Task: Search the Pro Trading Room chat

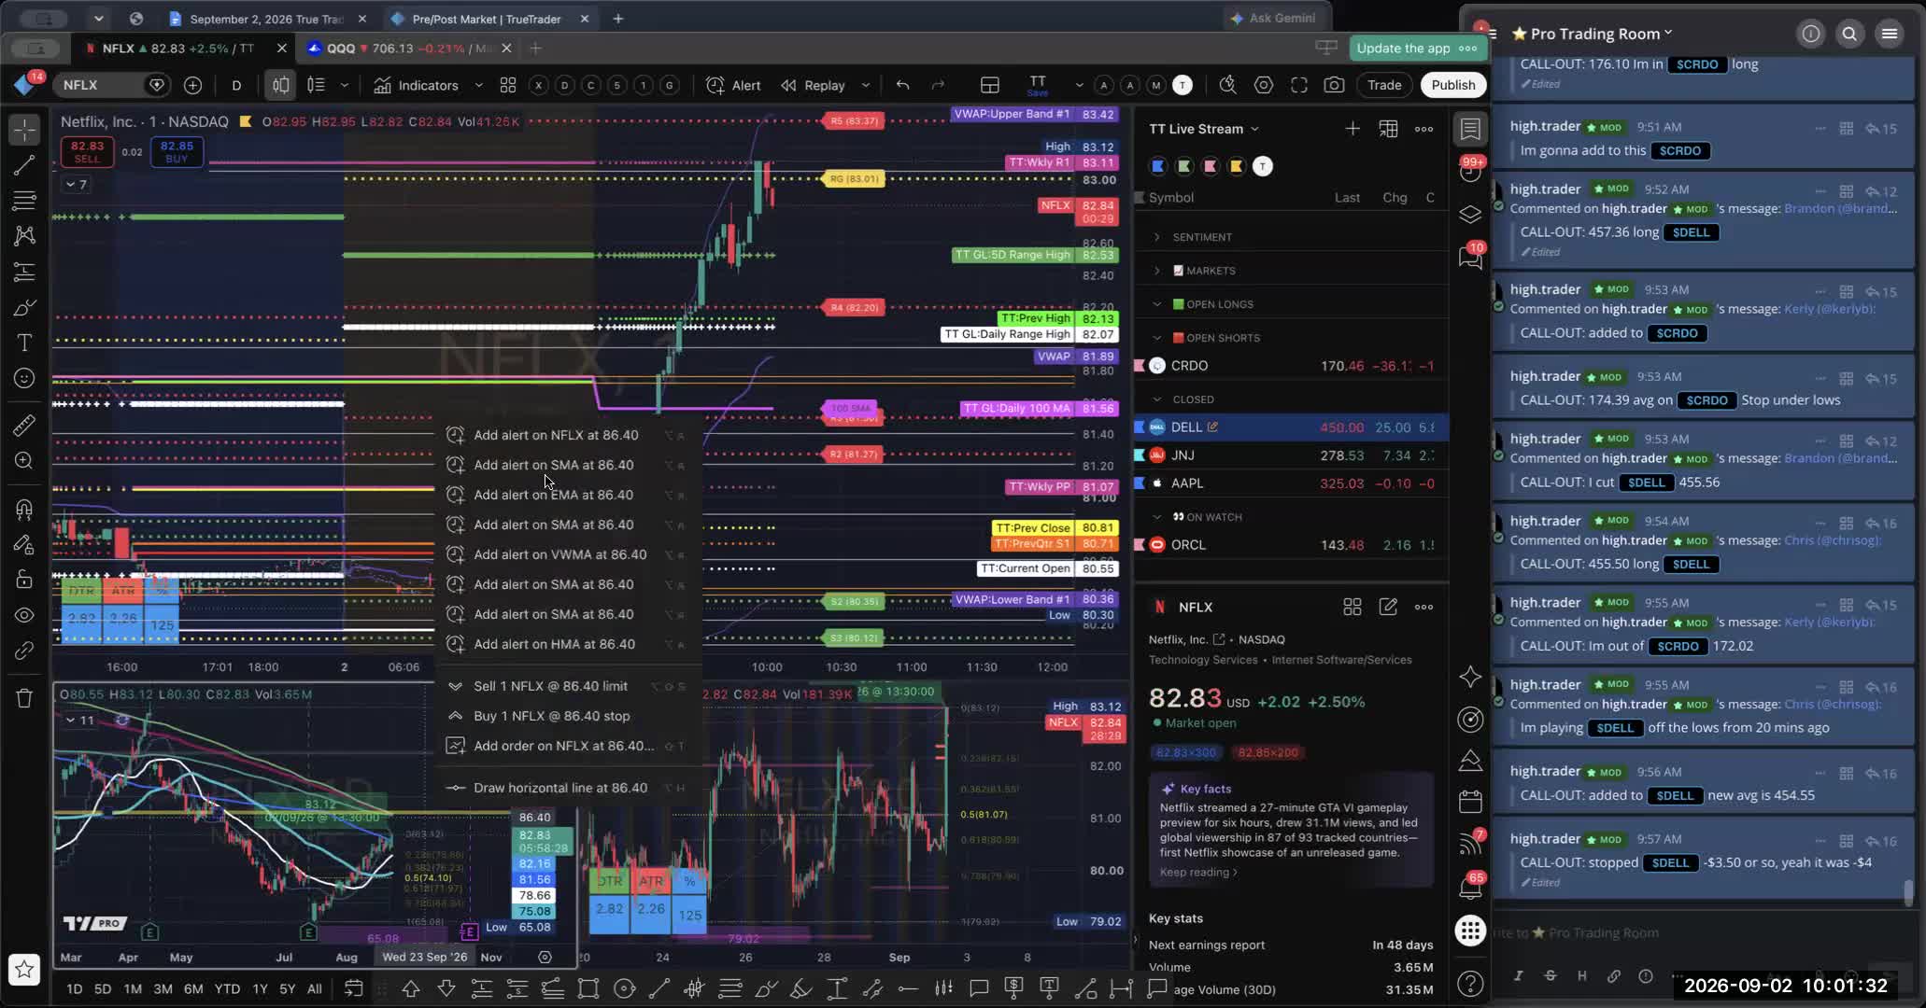Action: pos(1849,34)
